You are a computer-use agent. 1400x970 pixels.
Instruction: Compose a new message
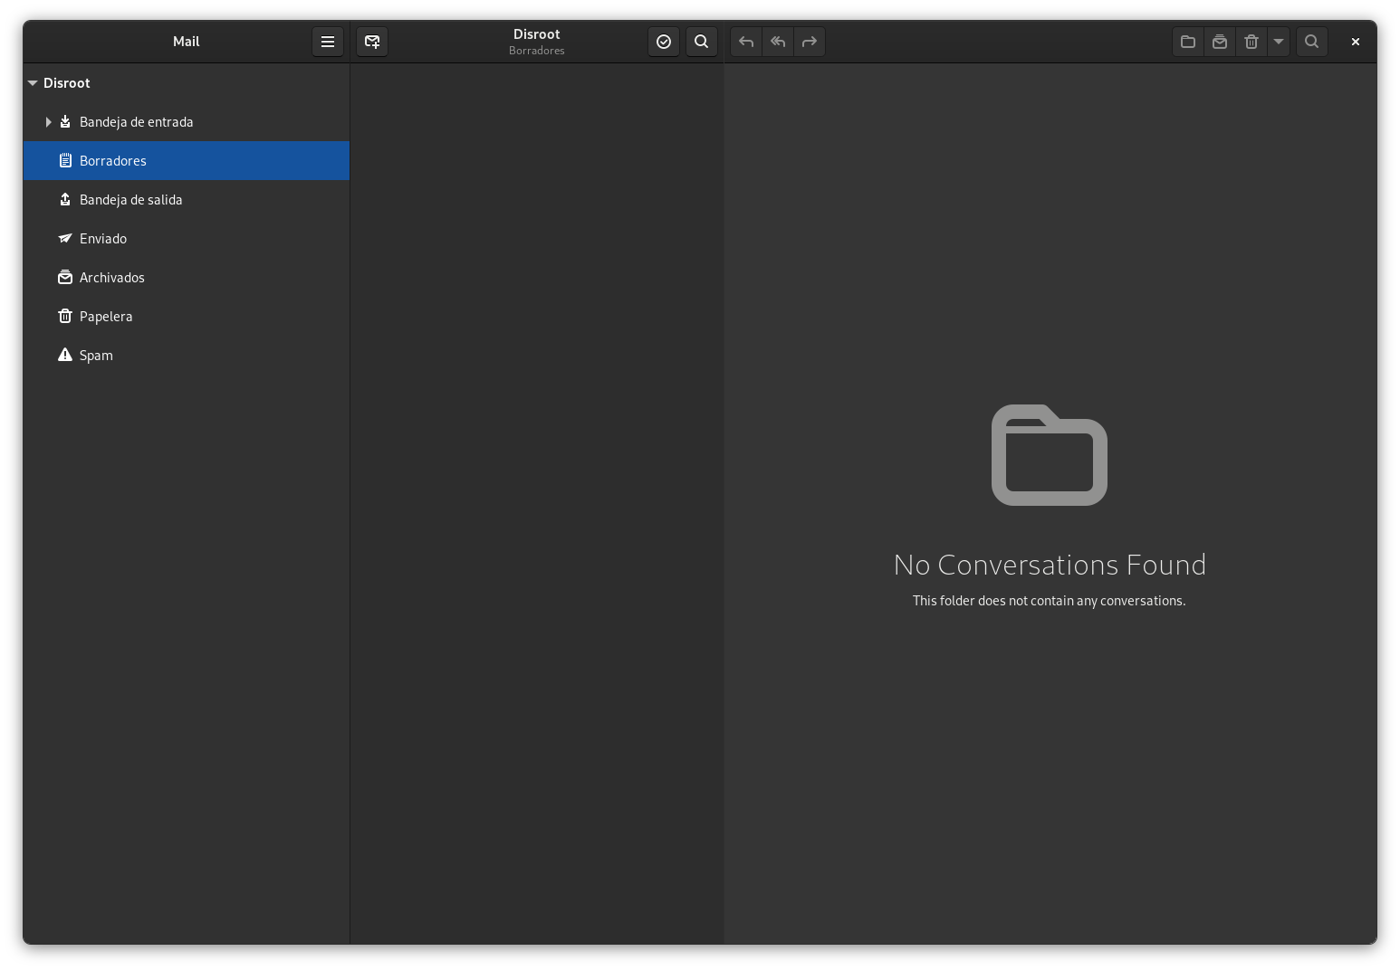coord(372,42)
